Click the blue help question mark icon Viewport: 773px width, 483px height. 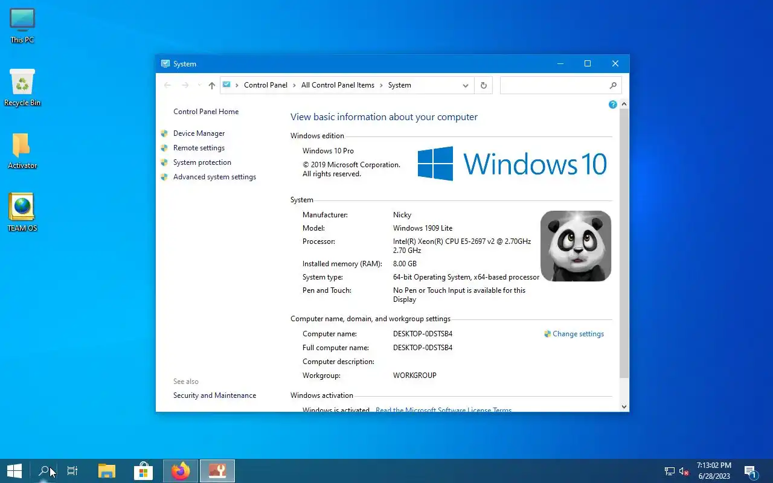(612, 104)
